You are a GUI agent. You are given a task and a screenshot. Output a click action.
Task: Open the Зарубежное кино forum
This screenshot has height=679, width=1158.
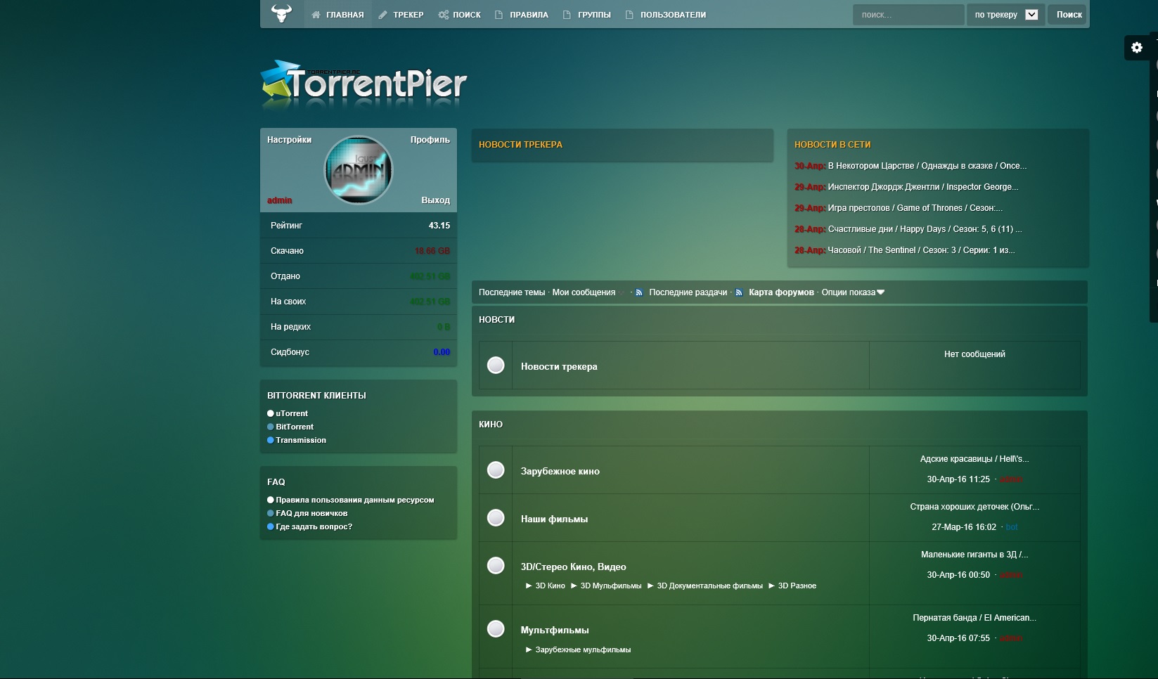[560, 471]
